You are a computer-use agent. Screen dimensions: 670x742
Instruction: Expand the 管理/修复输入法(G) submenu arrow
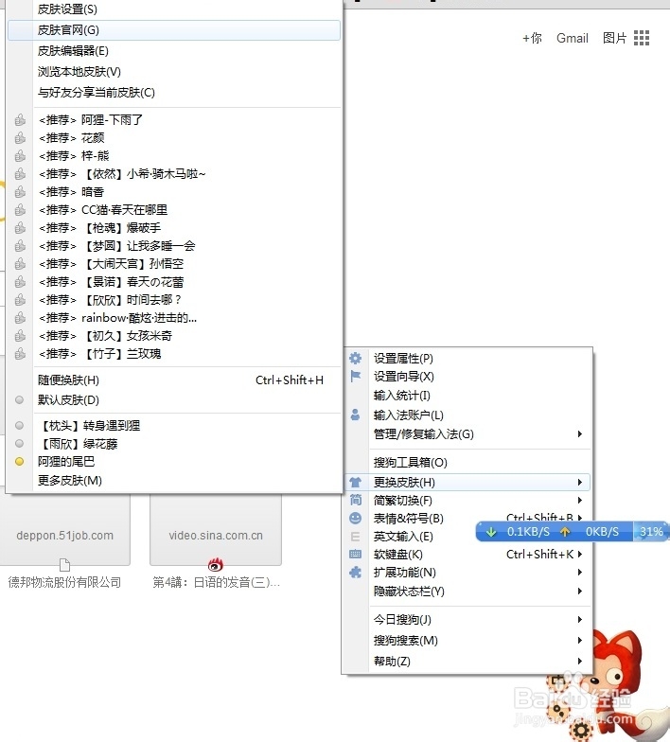579,433
